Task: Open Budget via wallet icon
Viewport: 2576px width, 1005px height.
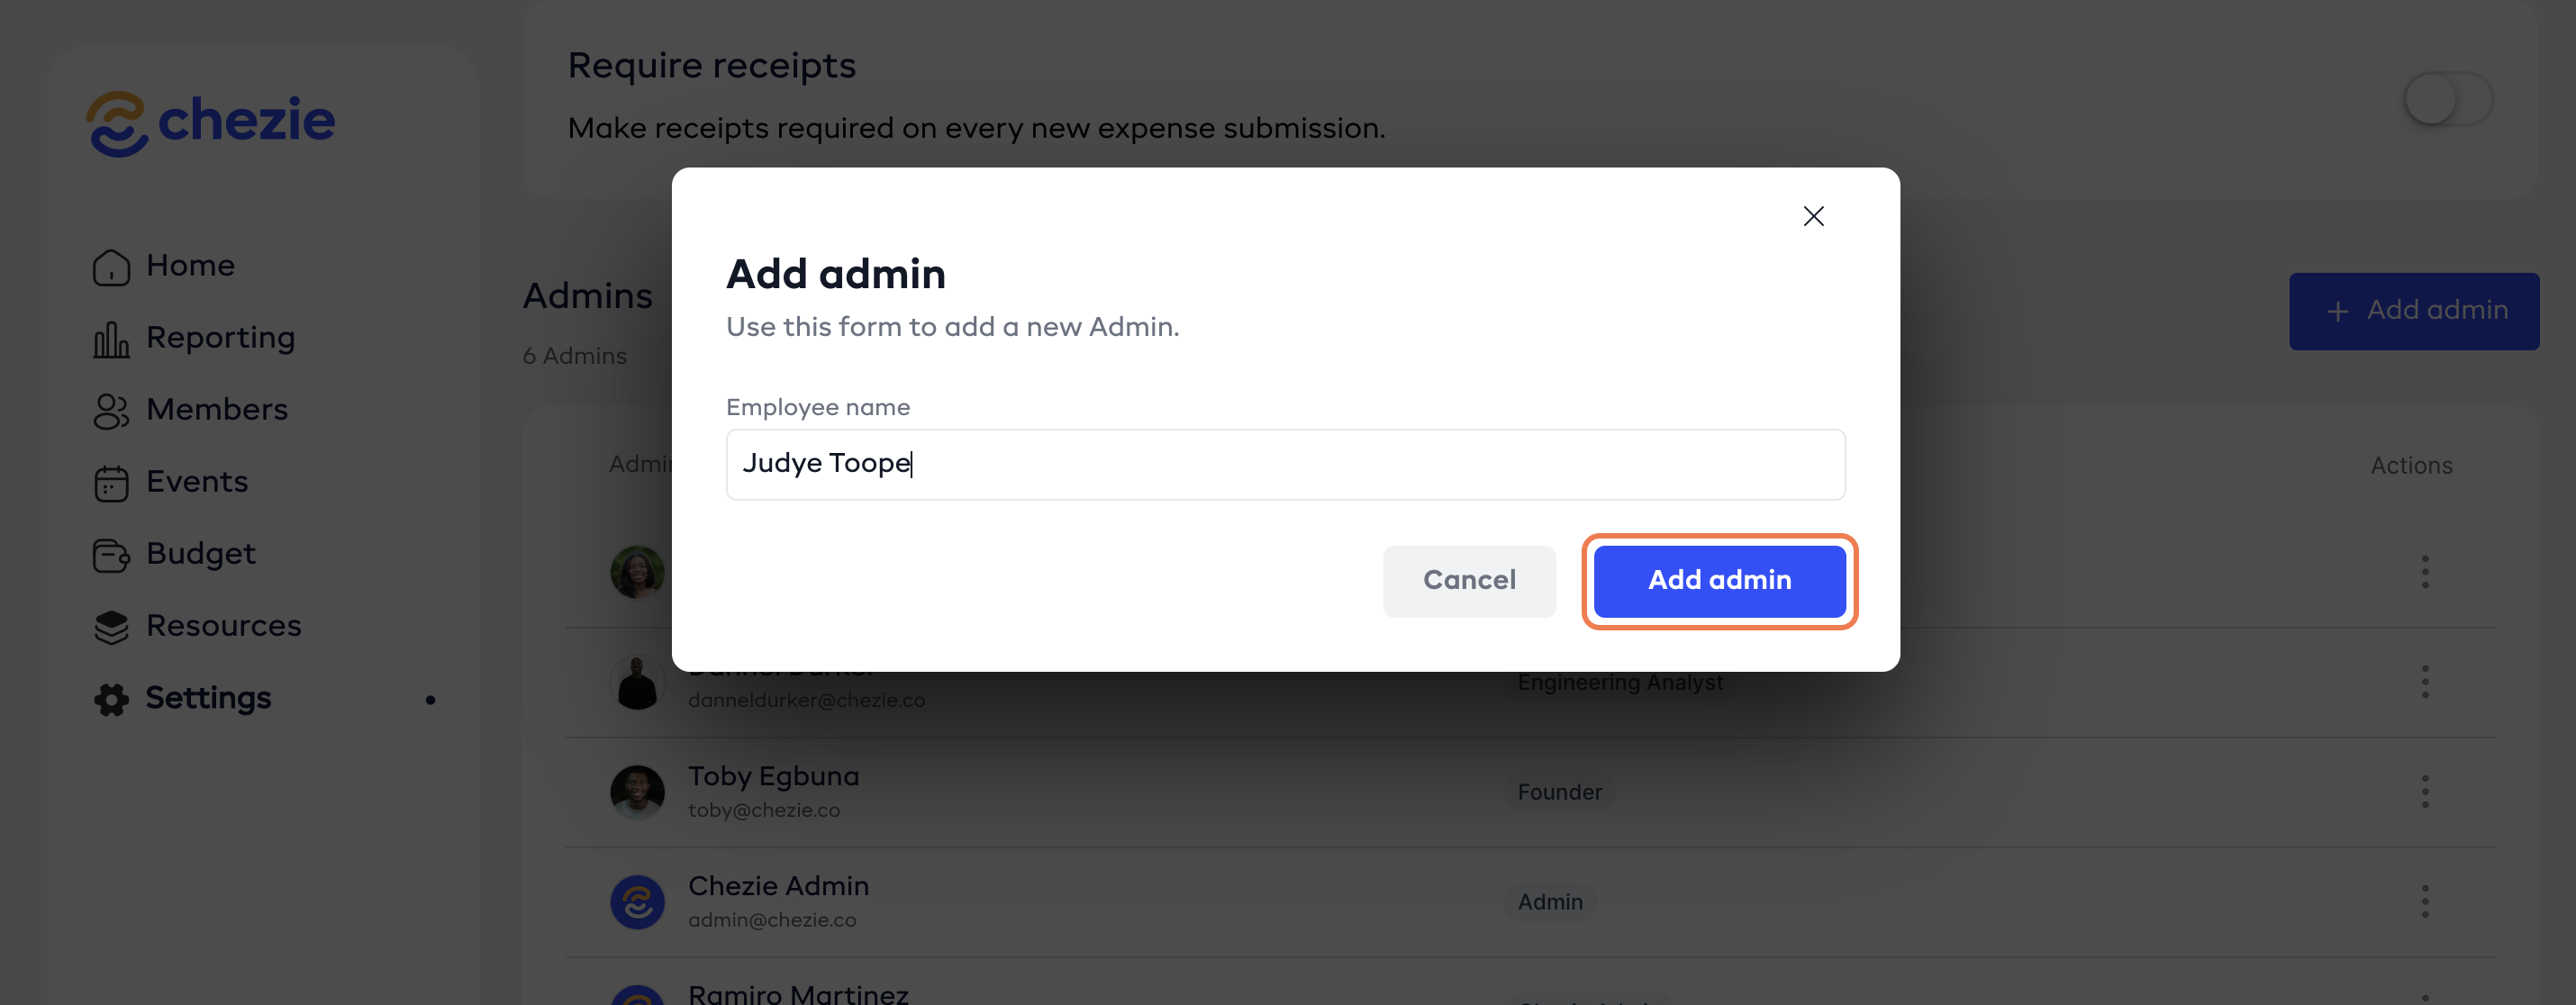Action: click(x=111, y=555)
